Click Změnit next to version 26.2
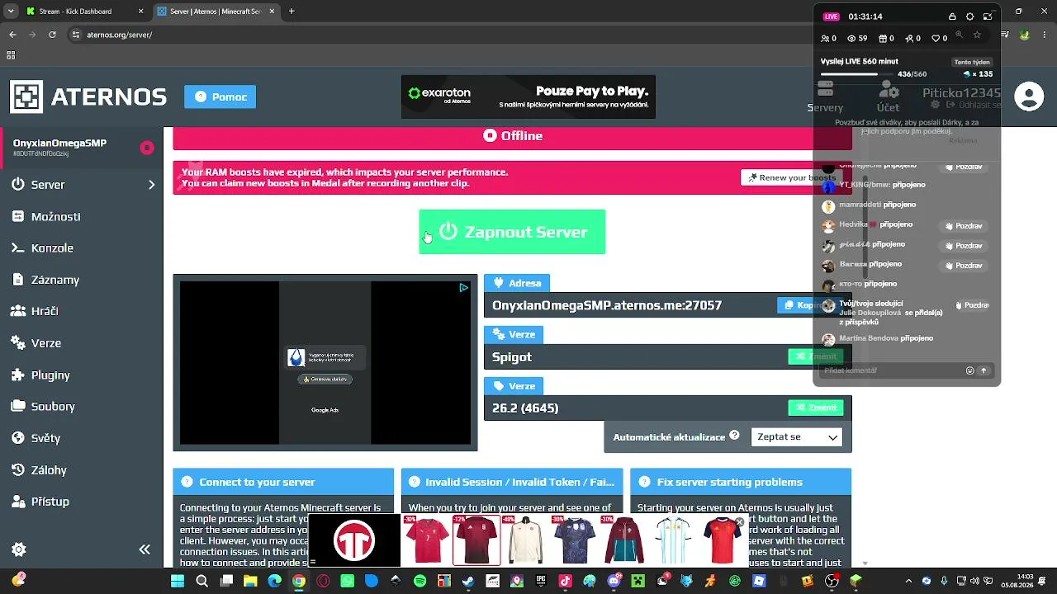This screenshot has height=594, width=1057. coord(816,408)
